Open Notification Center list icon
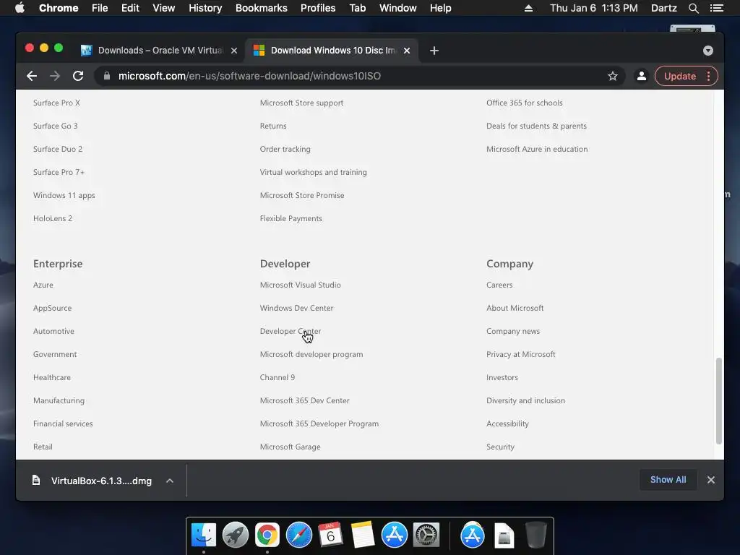 click(716, 8)
